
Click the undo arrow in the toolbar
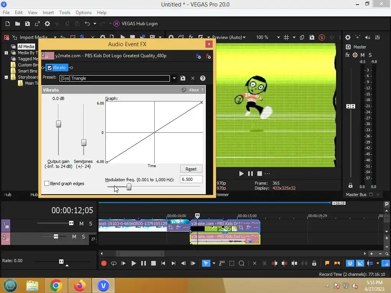click(x=87, y=23)
